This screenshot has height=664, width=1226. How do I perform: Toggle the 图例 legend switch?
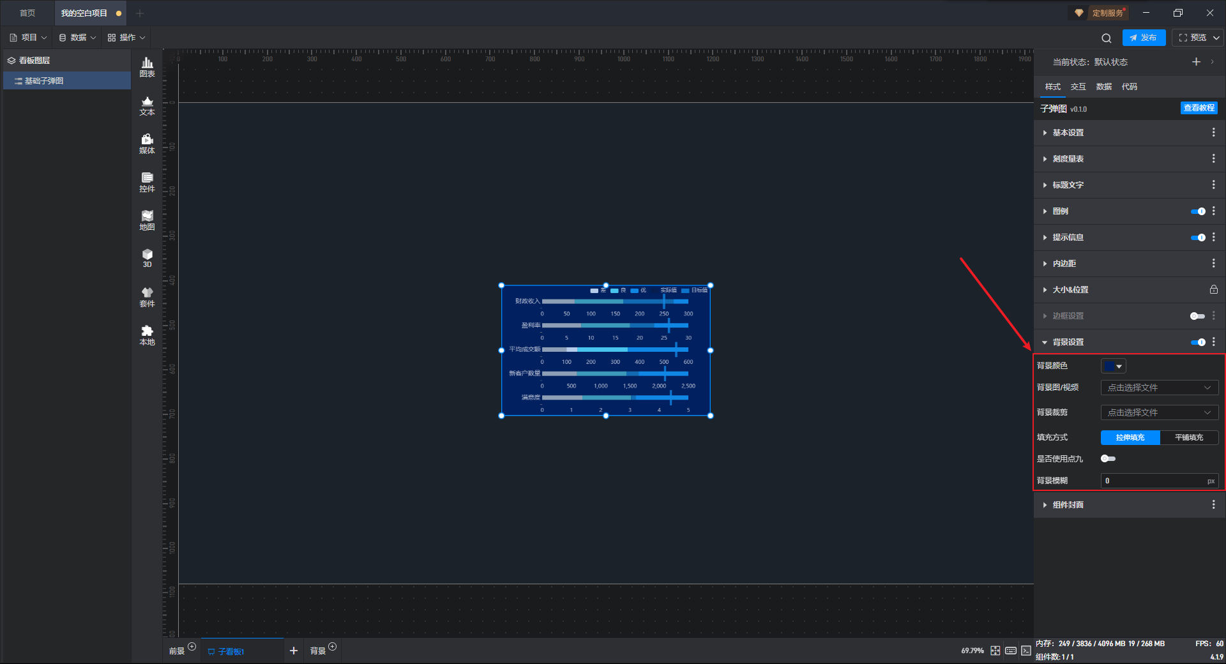coord(1198,211)
